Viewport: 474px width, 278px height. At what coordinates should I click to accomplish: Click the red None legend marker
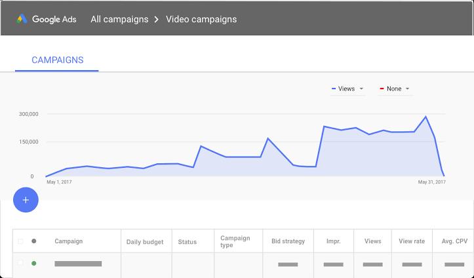tap(382, 89)
